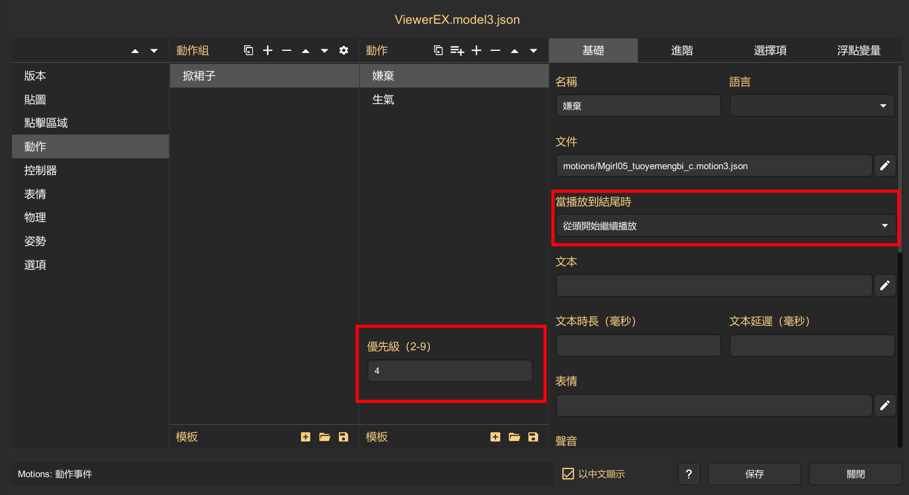909x495 pixels.
Task: Click the motion group settings gear icon
Action: click(x=343, y=50)
